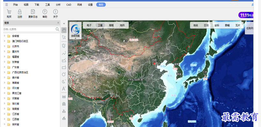The width and height of the screenshot is (261, 127).
Task: Switch map to 高程 elevation mode
Action: pos(111,25)
